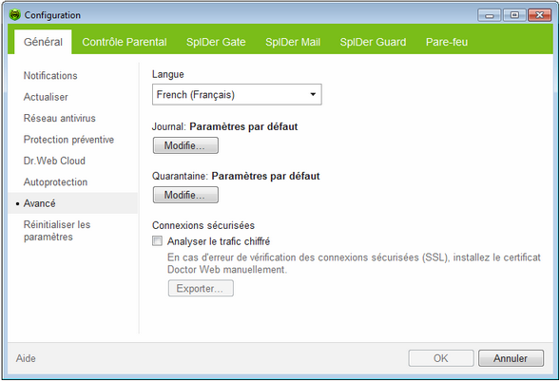
Task: Click the Annuler button
Action: click(511, 358)
